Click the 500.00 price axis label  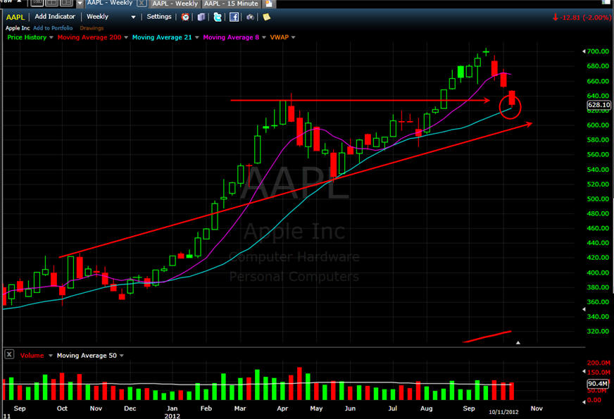pos(598,199)
